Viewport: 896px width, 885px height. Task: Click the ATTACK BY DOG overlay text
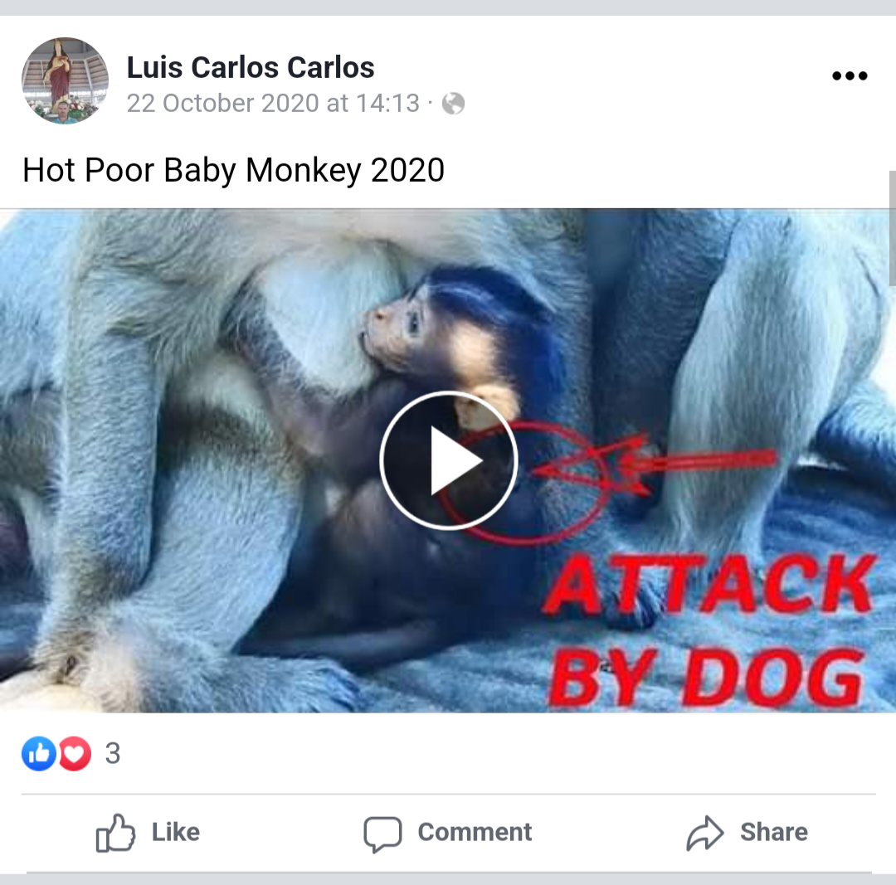pyautogui.click(x=709, y=630)
